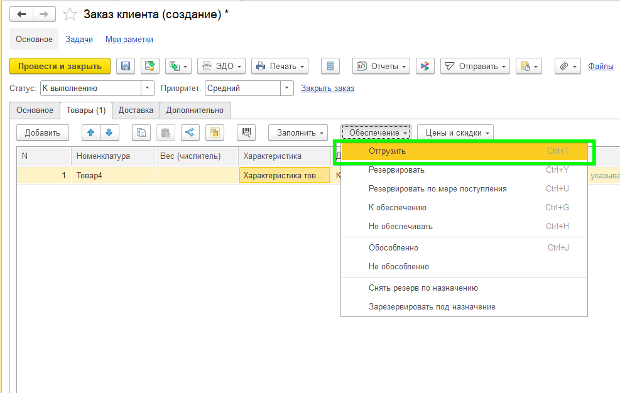Viewport: 620px width, 393px height.
Task: Open the Заполнить dropdown
Action: pos(298,133)
